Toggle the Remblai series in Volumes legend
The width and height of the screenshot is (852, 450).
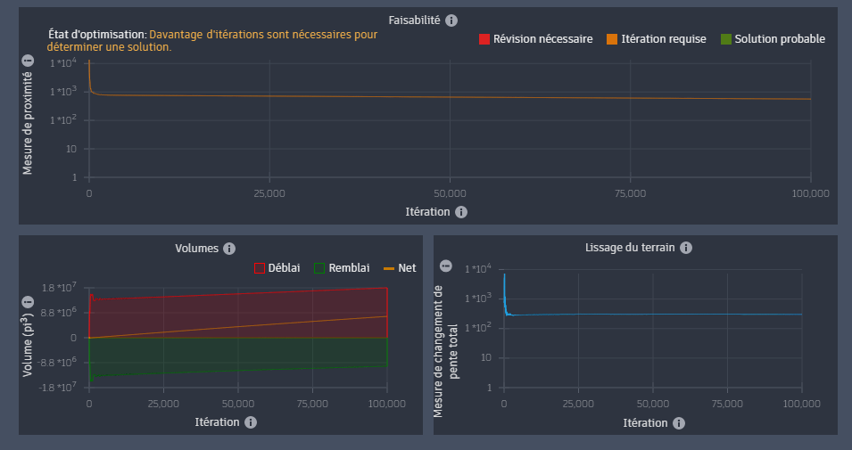tap(342, 268)
